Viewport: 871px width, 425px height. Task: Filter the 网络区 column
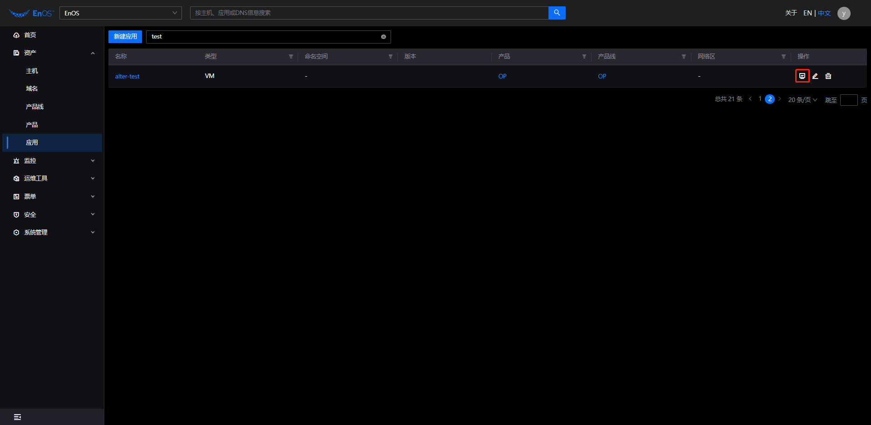pyautogui.click(x=783, y=56)
